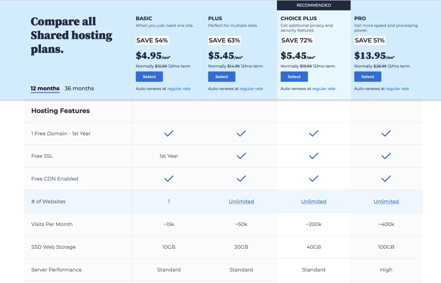The image size is (441, 283).
Task: Switch to the 36 months billing tab
Action: point(79,88)
